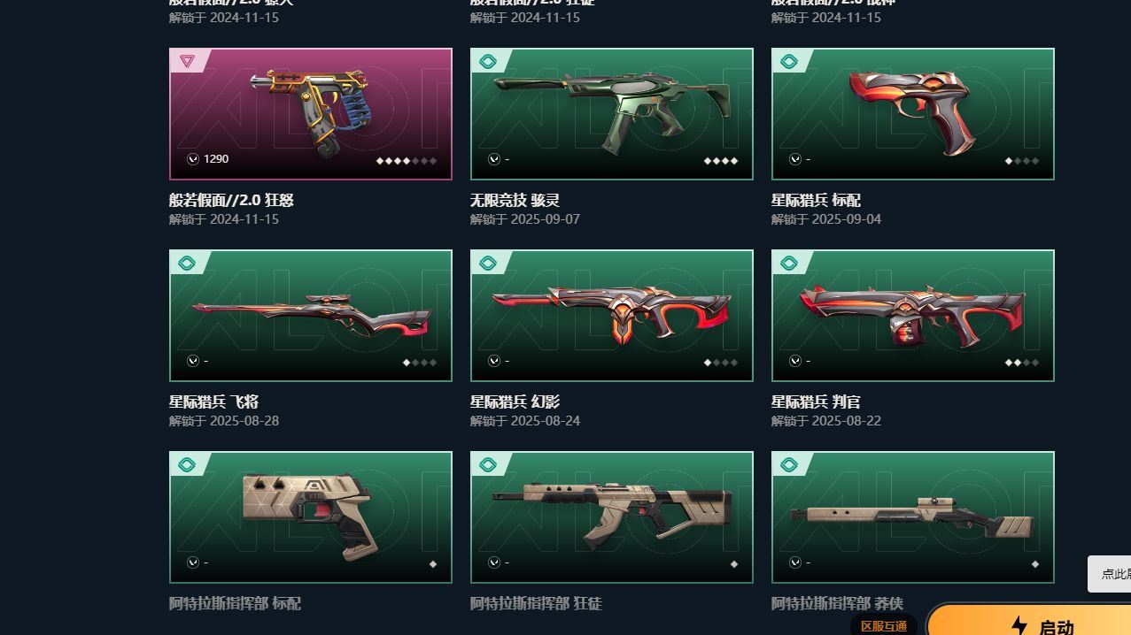Open the 阿特拉斯指挥部 狂徒 rifle thumbnail

(x=612, y=517)
